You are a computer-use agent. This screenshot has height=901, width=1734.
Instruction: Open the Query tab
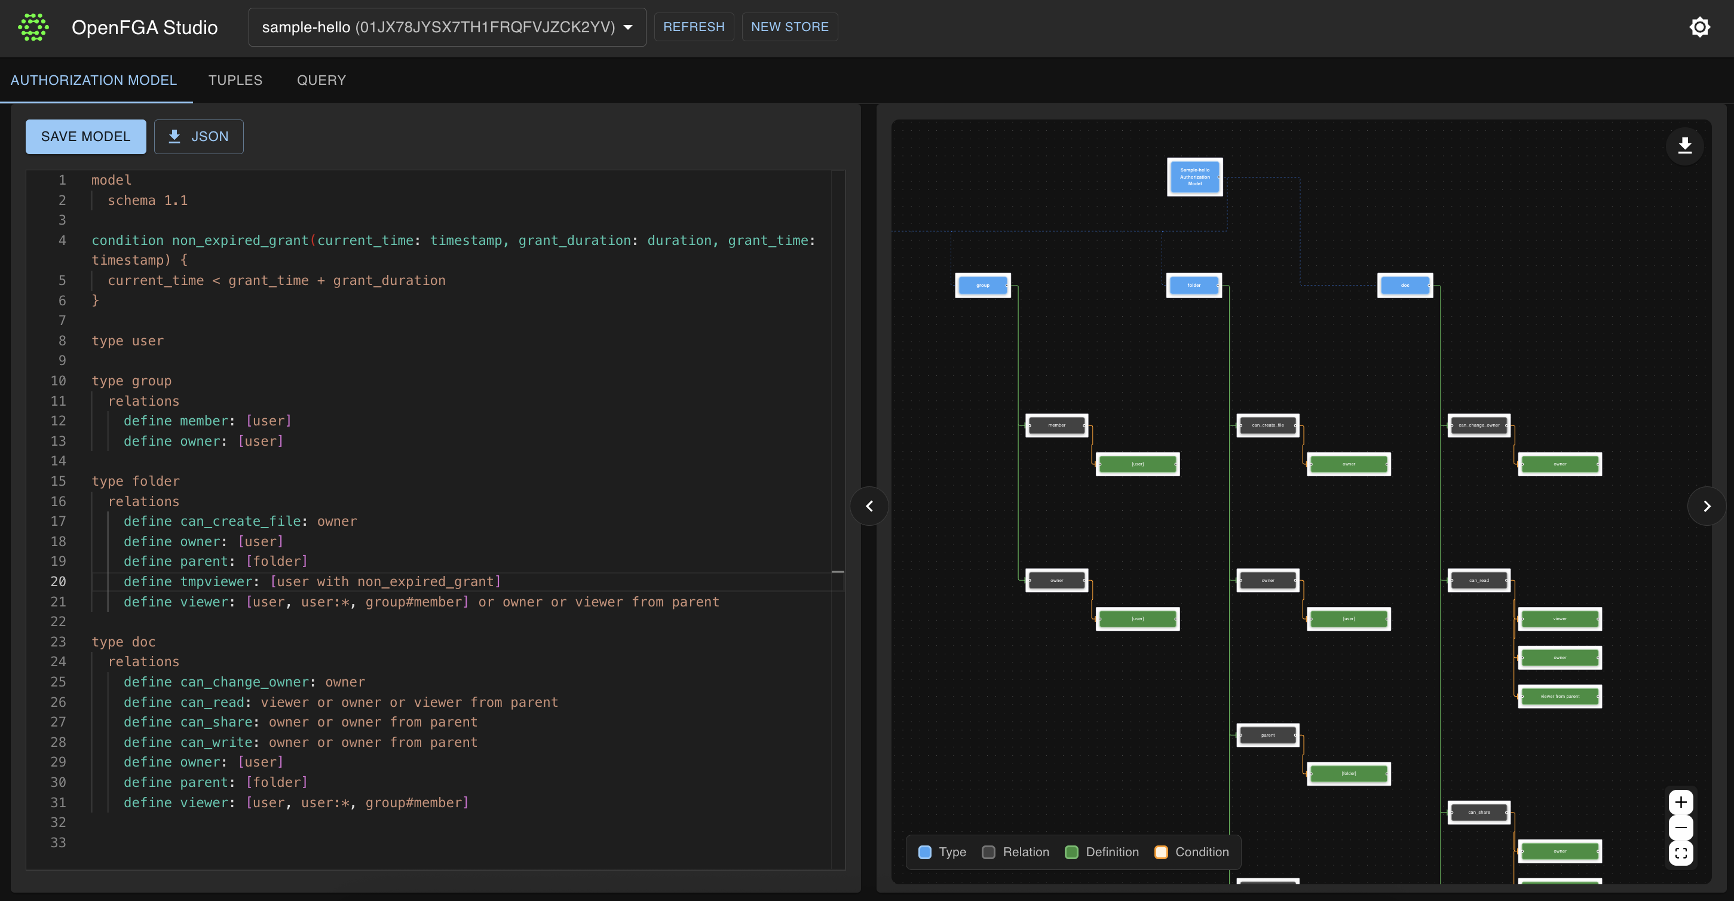point(321,80)
